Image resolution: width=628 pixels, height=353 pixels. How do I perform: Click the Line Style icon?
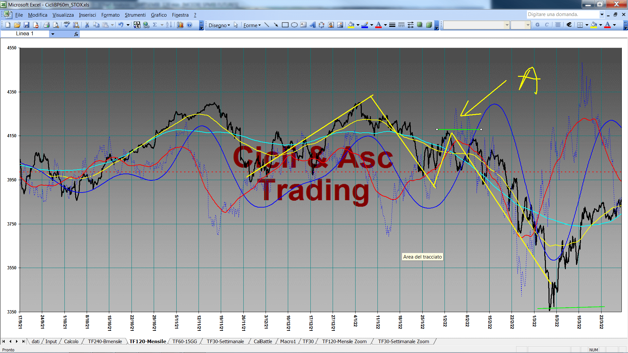click(392, 25)
